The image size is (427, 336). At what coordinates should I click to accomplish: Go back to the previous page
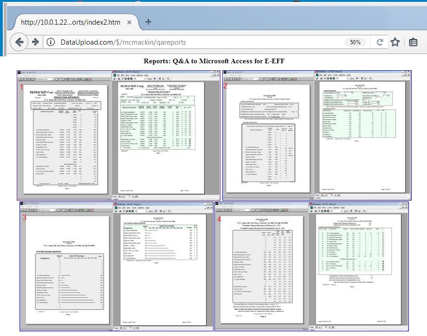19,42
